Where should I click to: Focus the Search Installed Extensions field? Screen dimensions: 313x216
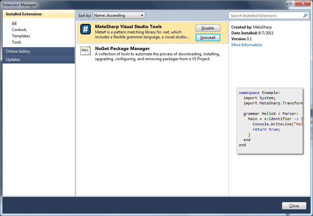[x=269, y=15]
